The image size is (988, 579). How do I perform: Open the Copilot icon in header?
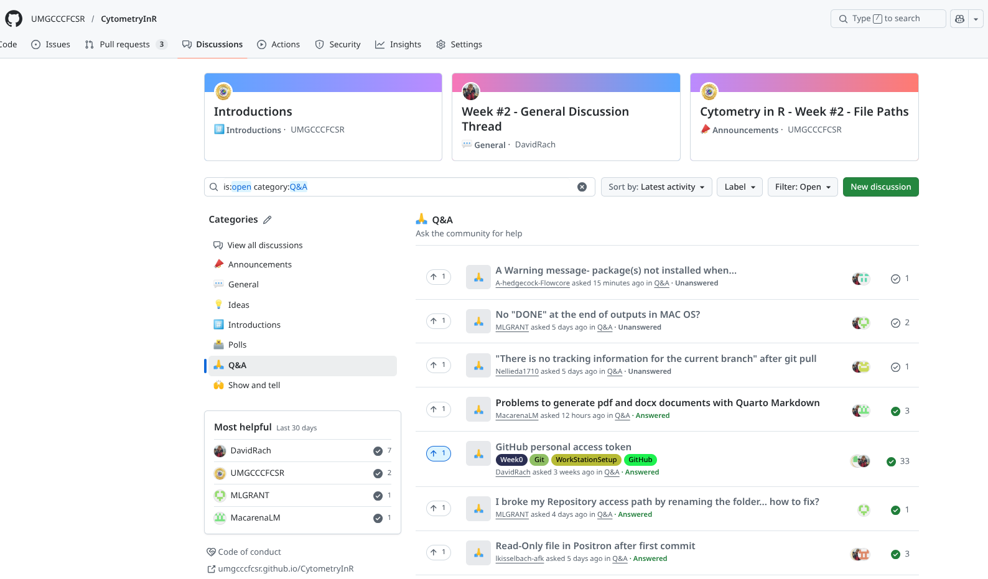pyautogui.click(x=959, y=19)
